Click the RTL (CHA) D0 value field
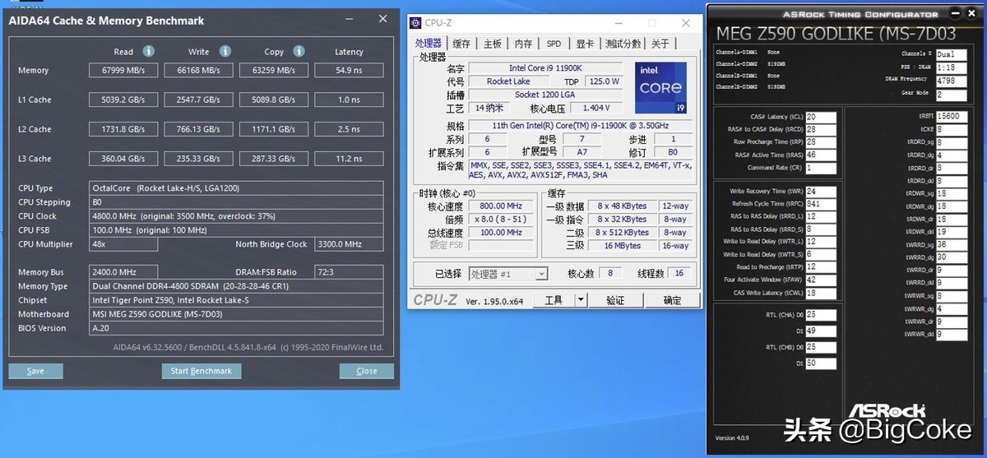The height and width of the screenshot is (458, 987). tap(821, 315)
